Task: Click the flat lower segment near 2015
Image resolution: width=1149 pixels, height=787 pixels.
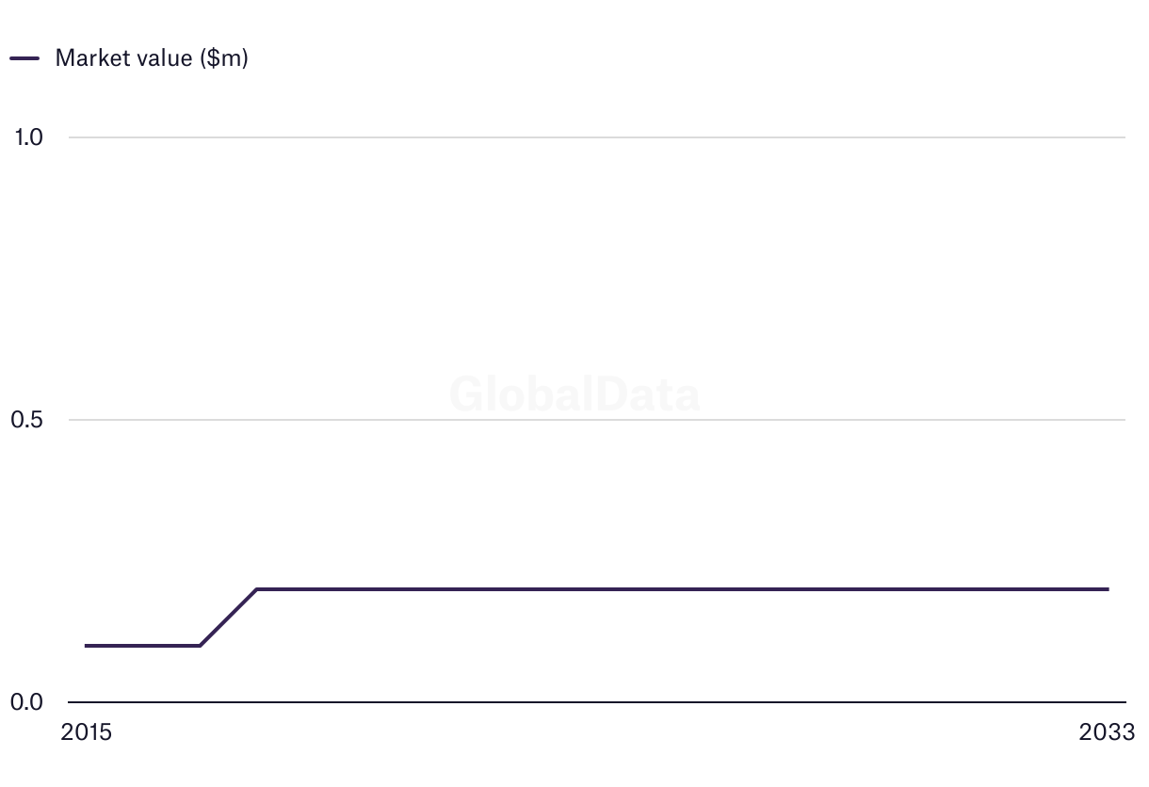Action: pyautogui.click(x=143, y=646)
